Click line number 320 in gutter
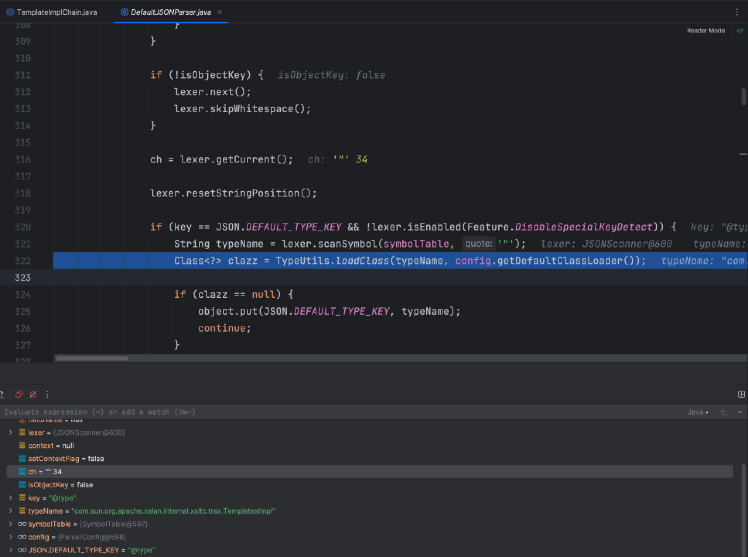This screenshot has width=748, height=557. tap(22, 227)
